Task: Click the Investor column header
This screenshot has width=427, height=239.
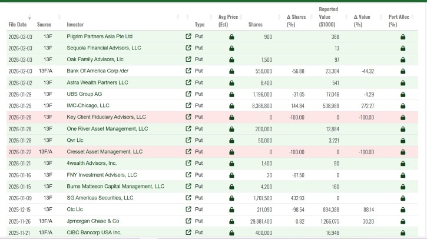Action: coord(75,25)
